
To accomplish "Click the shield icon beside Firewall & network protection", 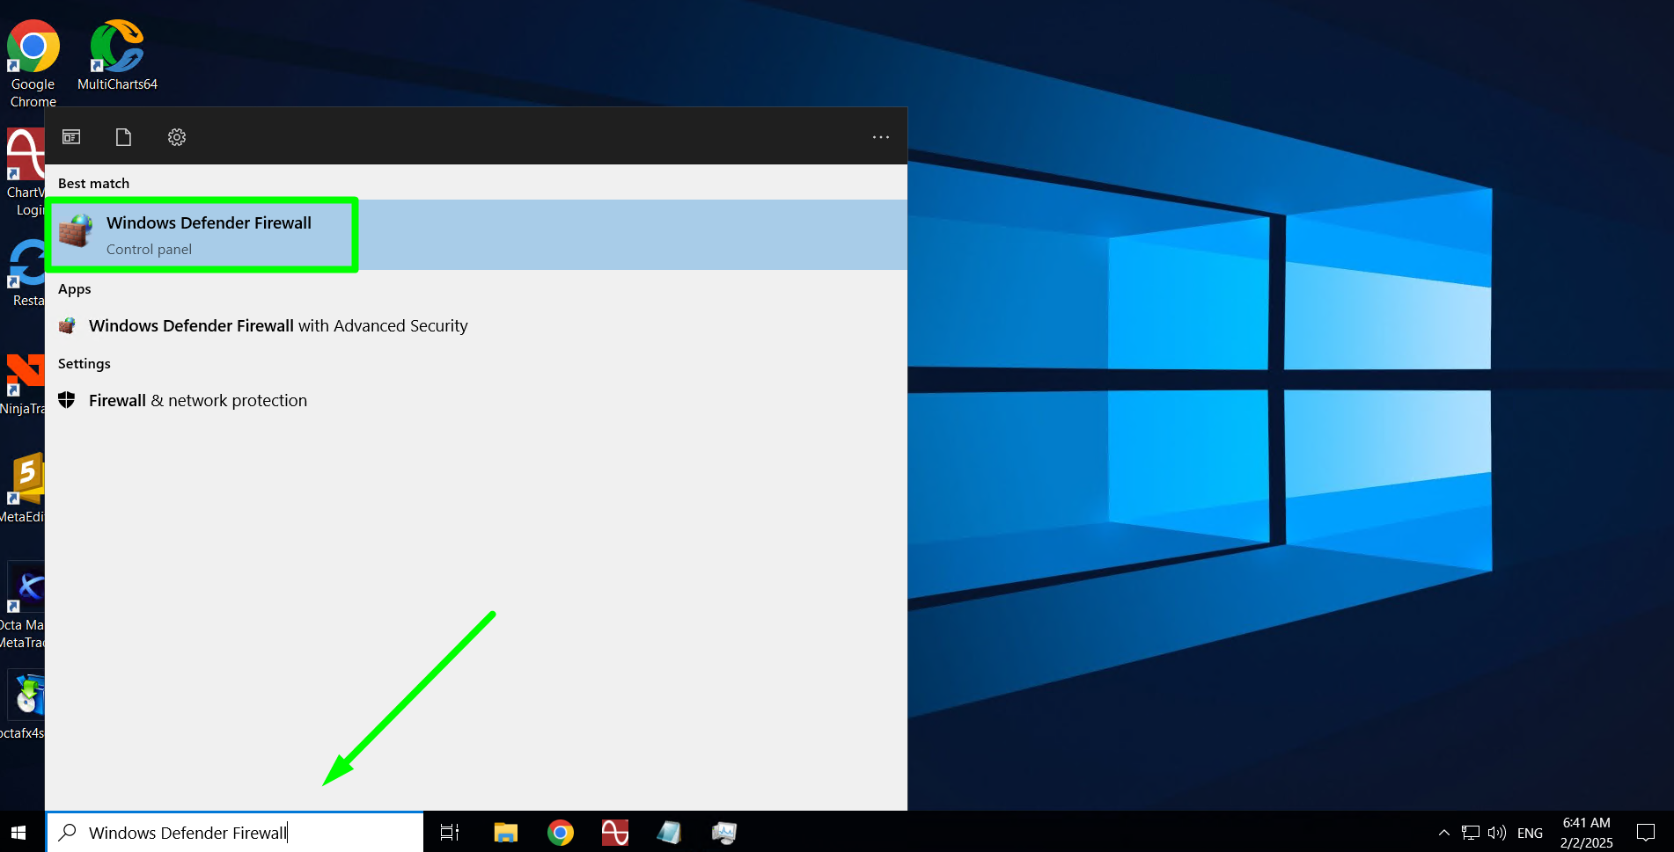I will (x=67, y=400).
